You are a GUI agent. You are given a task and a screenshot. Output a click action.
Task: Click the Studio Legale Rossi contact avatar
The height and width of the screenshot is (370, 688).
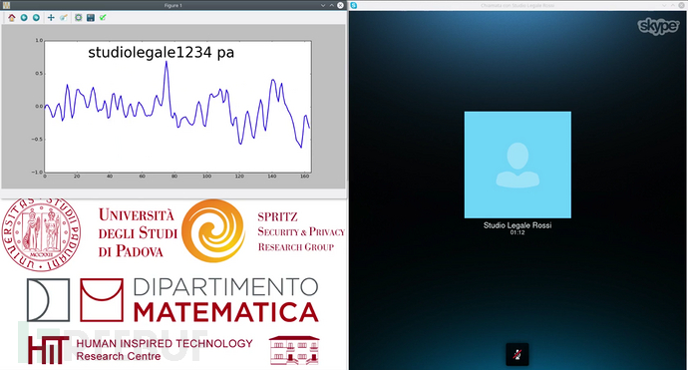tap(517, 165)
